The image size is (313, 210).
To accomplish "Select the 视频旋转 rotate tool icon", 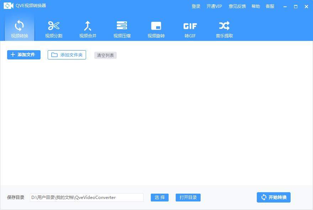I will pos(156,26).
